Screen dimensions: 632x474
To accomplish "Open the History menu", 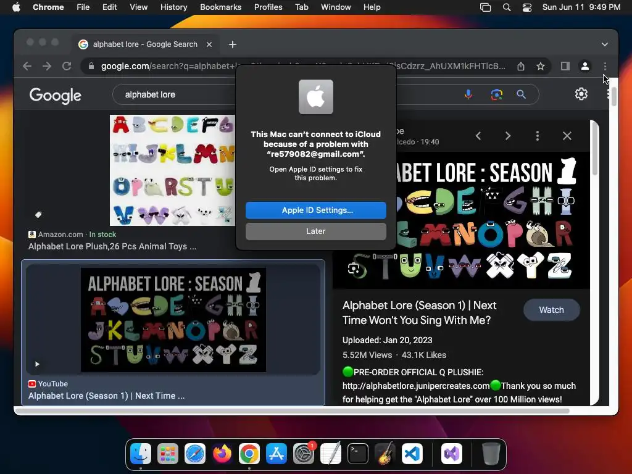I will (173, 7).
